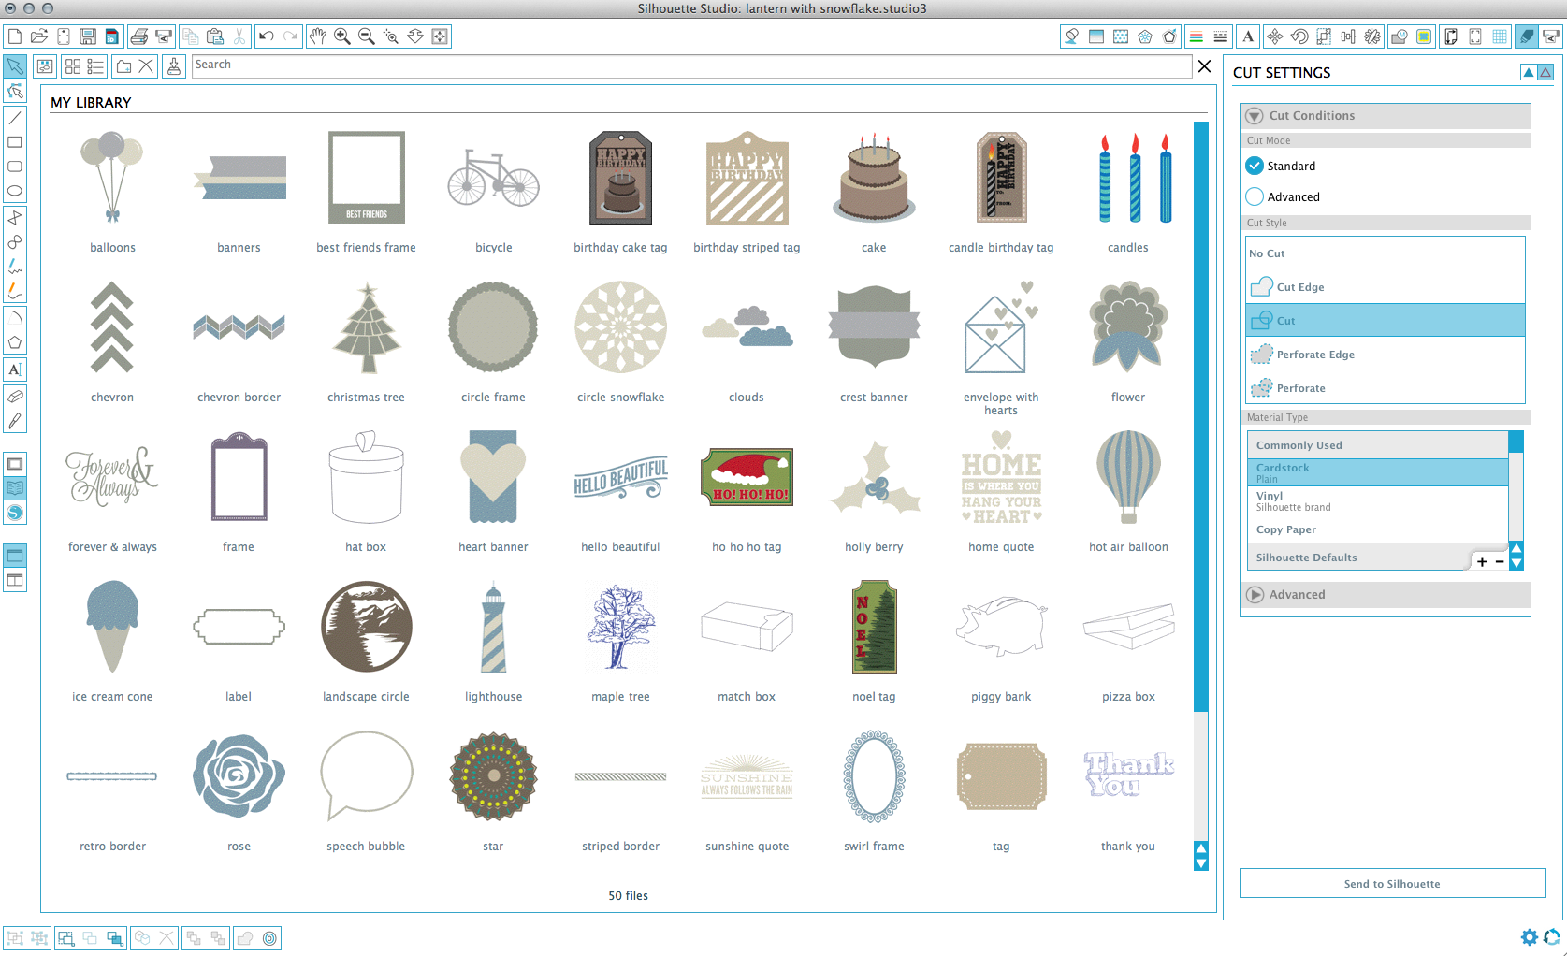Select the Knife tool
The width and height of the screenshot is (1567, 956).
(x=15, y=419)
